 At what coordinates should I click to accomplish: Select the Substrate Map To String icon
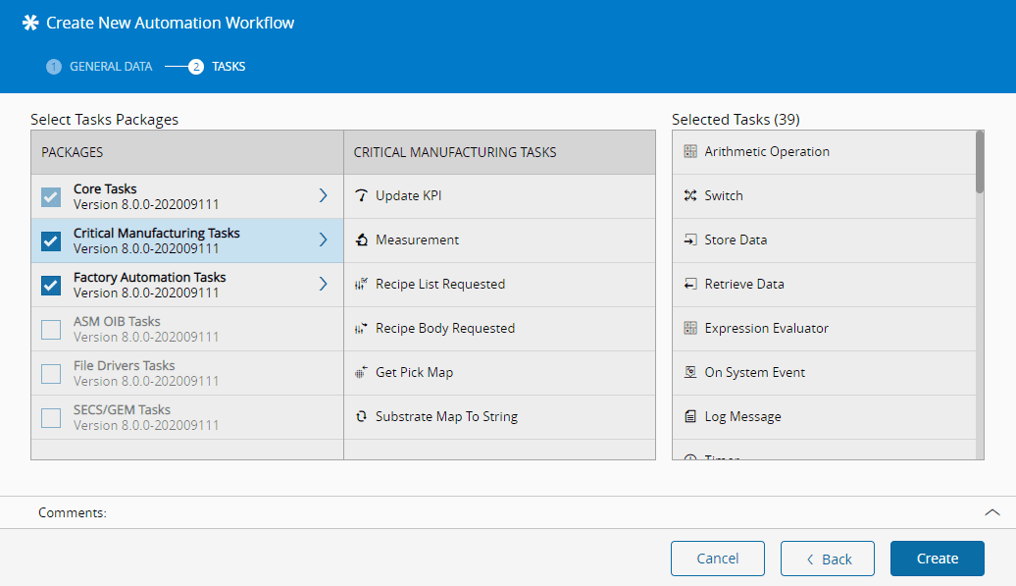pos(361,416)
